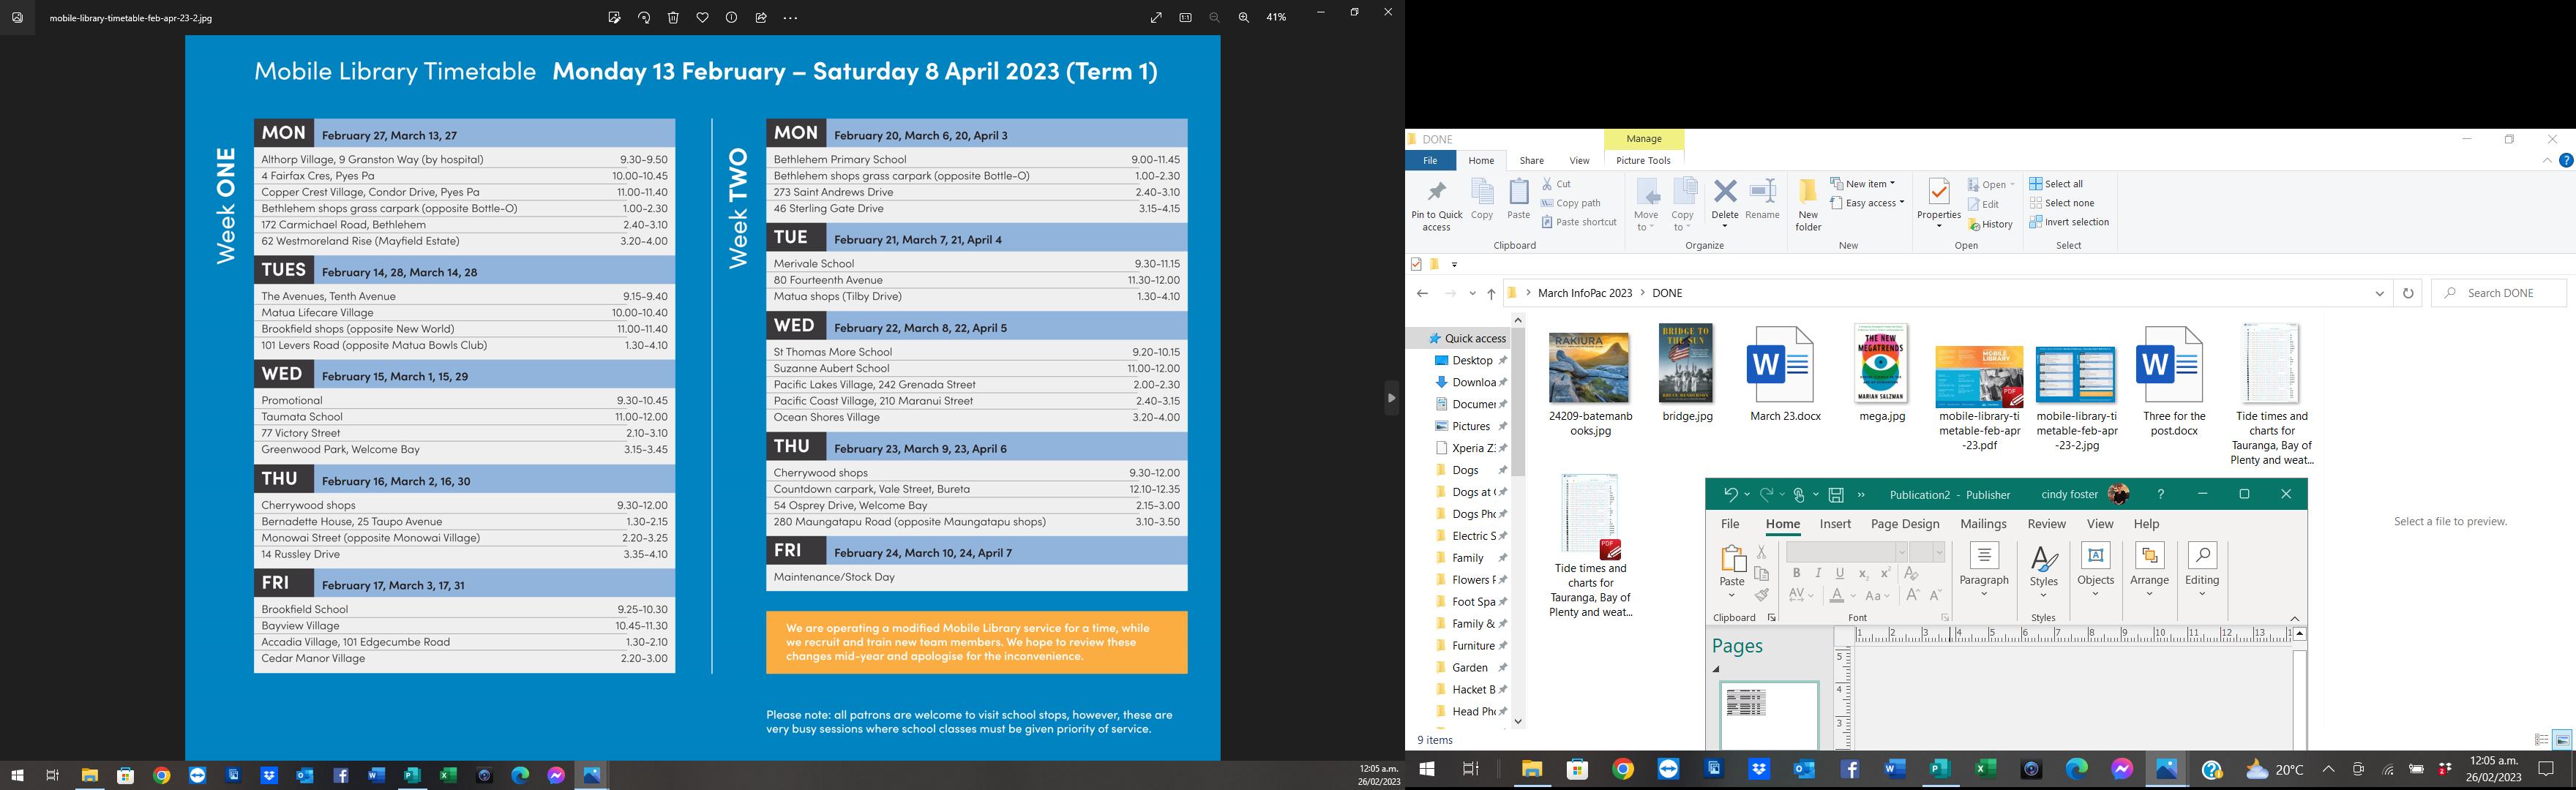Undo the last action in Publisher
This screenshot has height=790, width=2576.
pos(1730,495)
